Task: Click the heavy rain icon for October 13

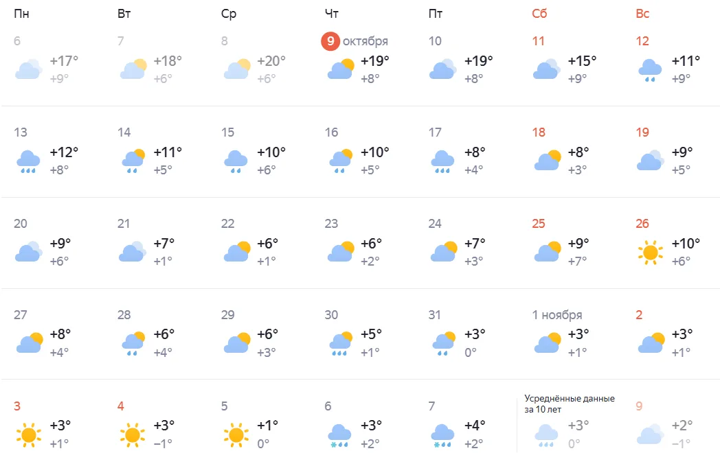Action: [28, 161]
